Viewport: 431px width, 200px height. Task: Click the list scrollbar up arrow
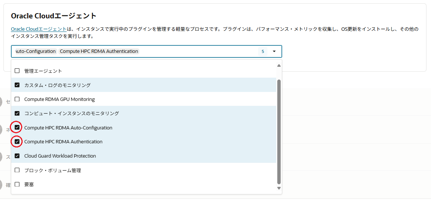[279, 66]
